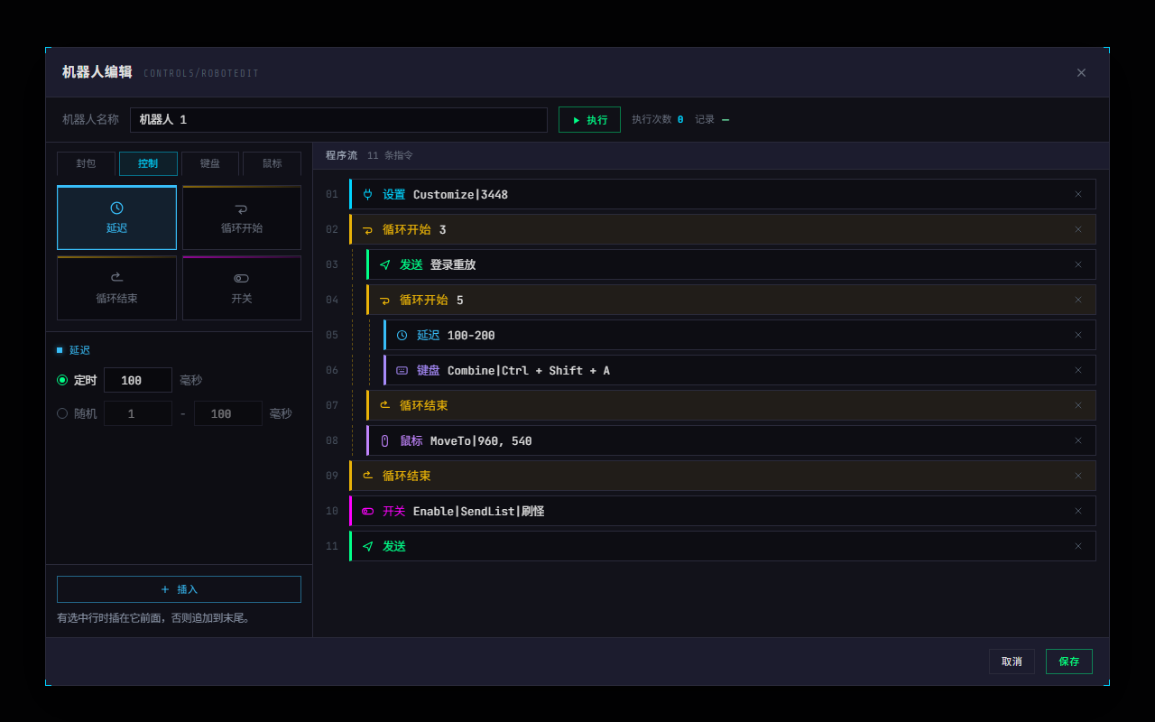Screen dimensions: 1155x722
Task: Click the plug icon on row 01
Action: point(367,194)
